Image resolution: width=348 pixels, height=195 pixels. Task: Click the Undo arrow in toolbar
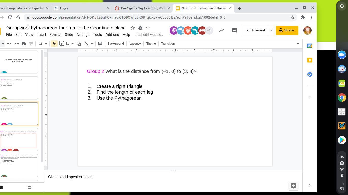9,44
